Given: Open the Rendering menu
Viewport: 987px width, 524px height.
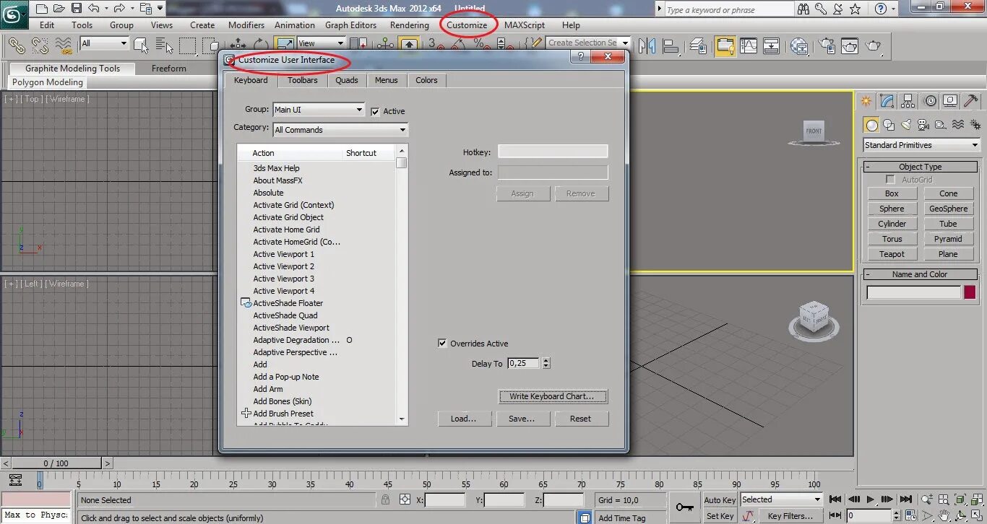Looking at the screenshot, I should click(410, 25).
